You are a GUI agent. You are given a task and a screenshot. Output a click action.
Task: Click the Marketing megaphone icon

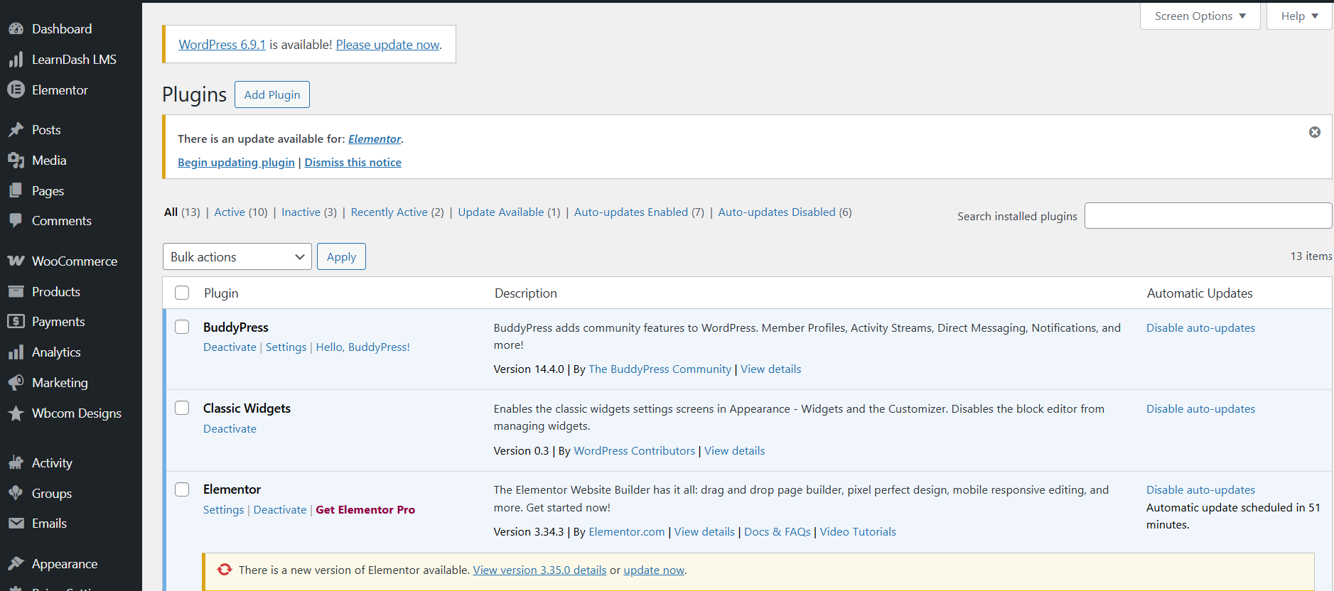[x=16, y=383]
